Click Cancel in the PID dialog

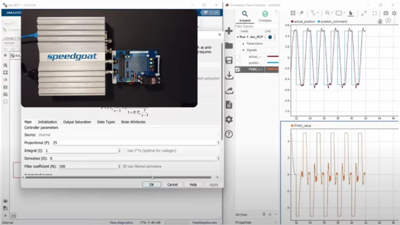tap(172, 184)
